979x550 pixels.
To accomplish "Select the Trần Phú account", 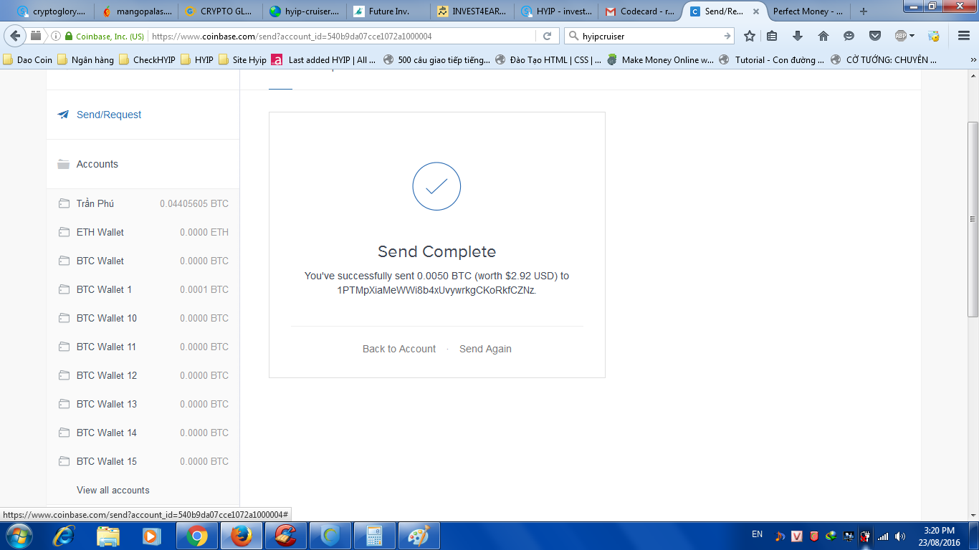I will [x=143, y=203].
